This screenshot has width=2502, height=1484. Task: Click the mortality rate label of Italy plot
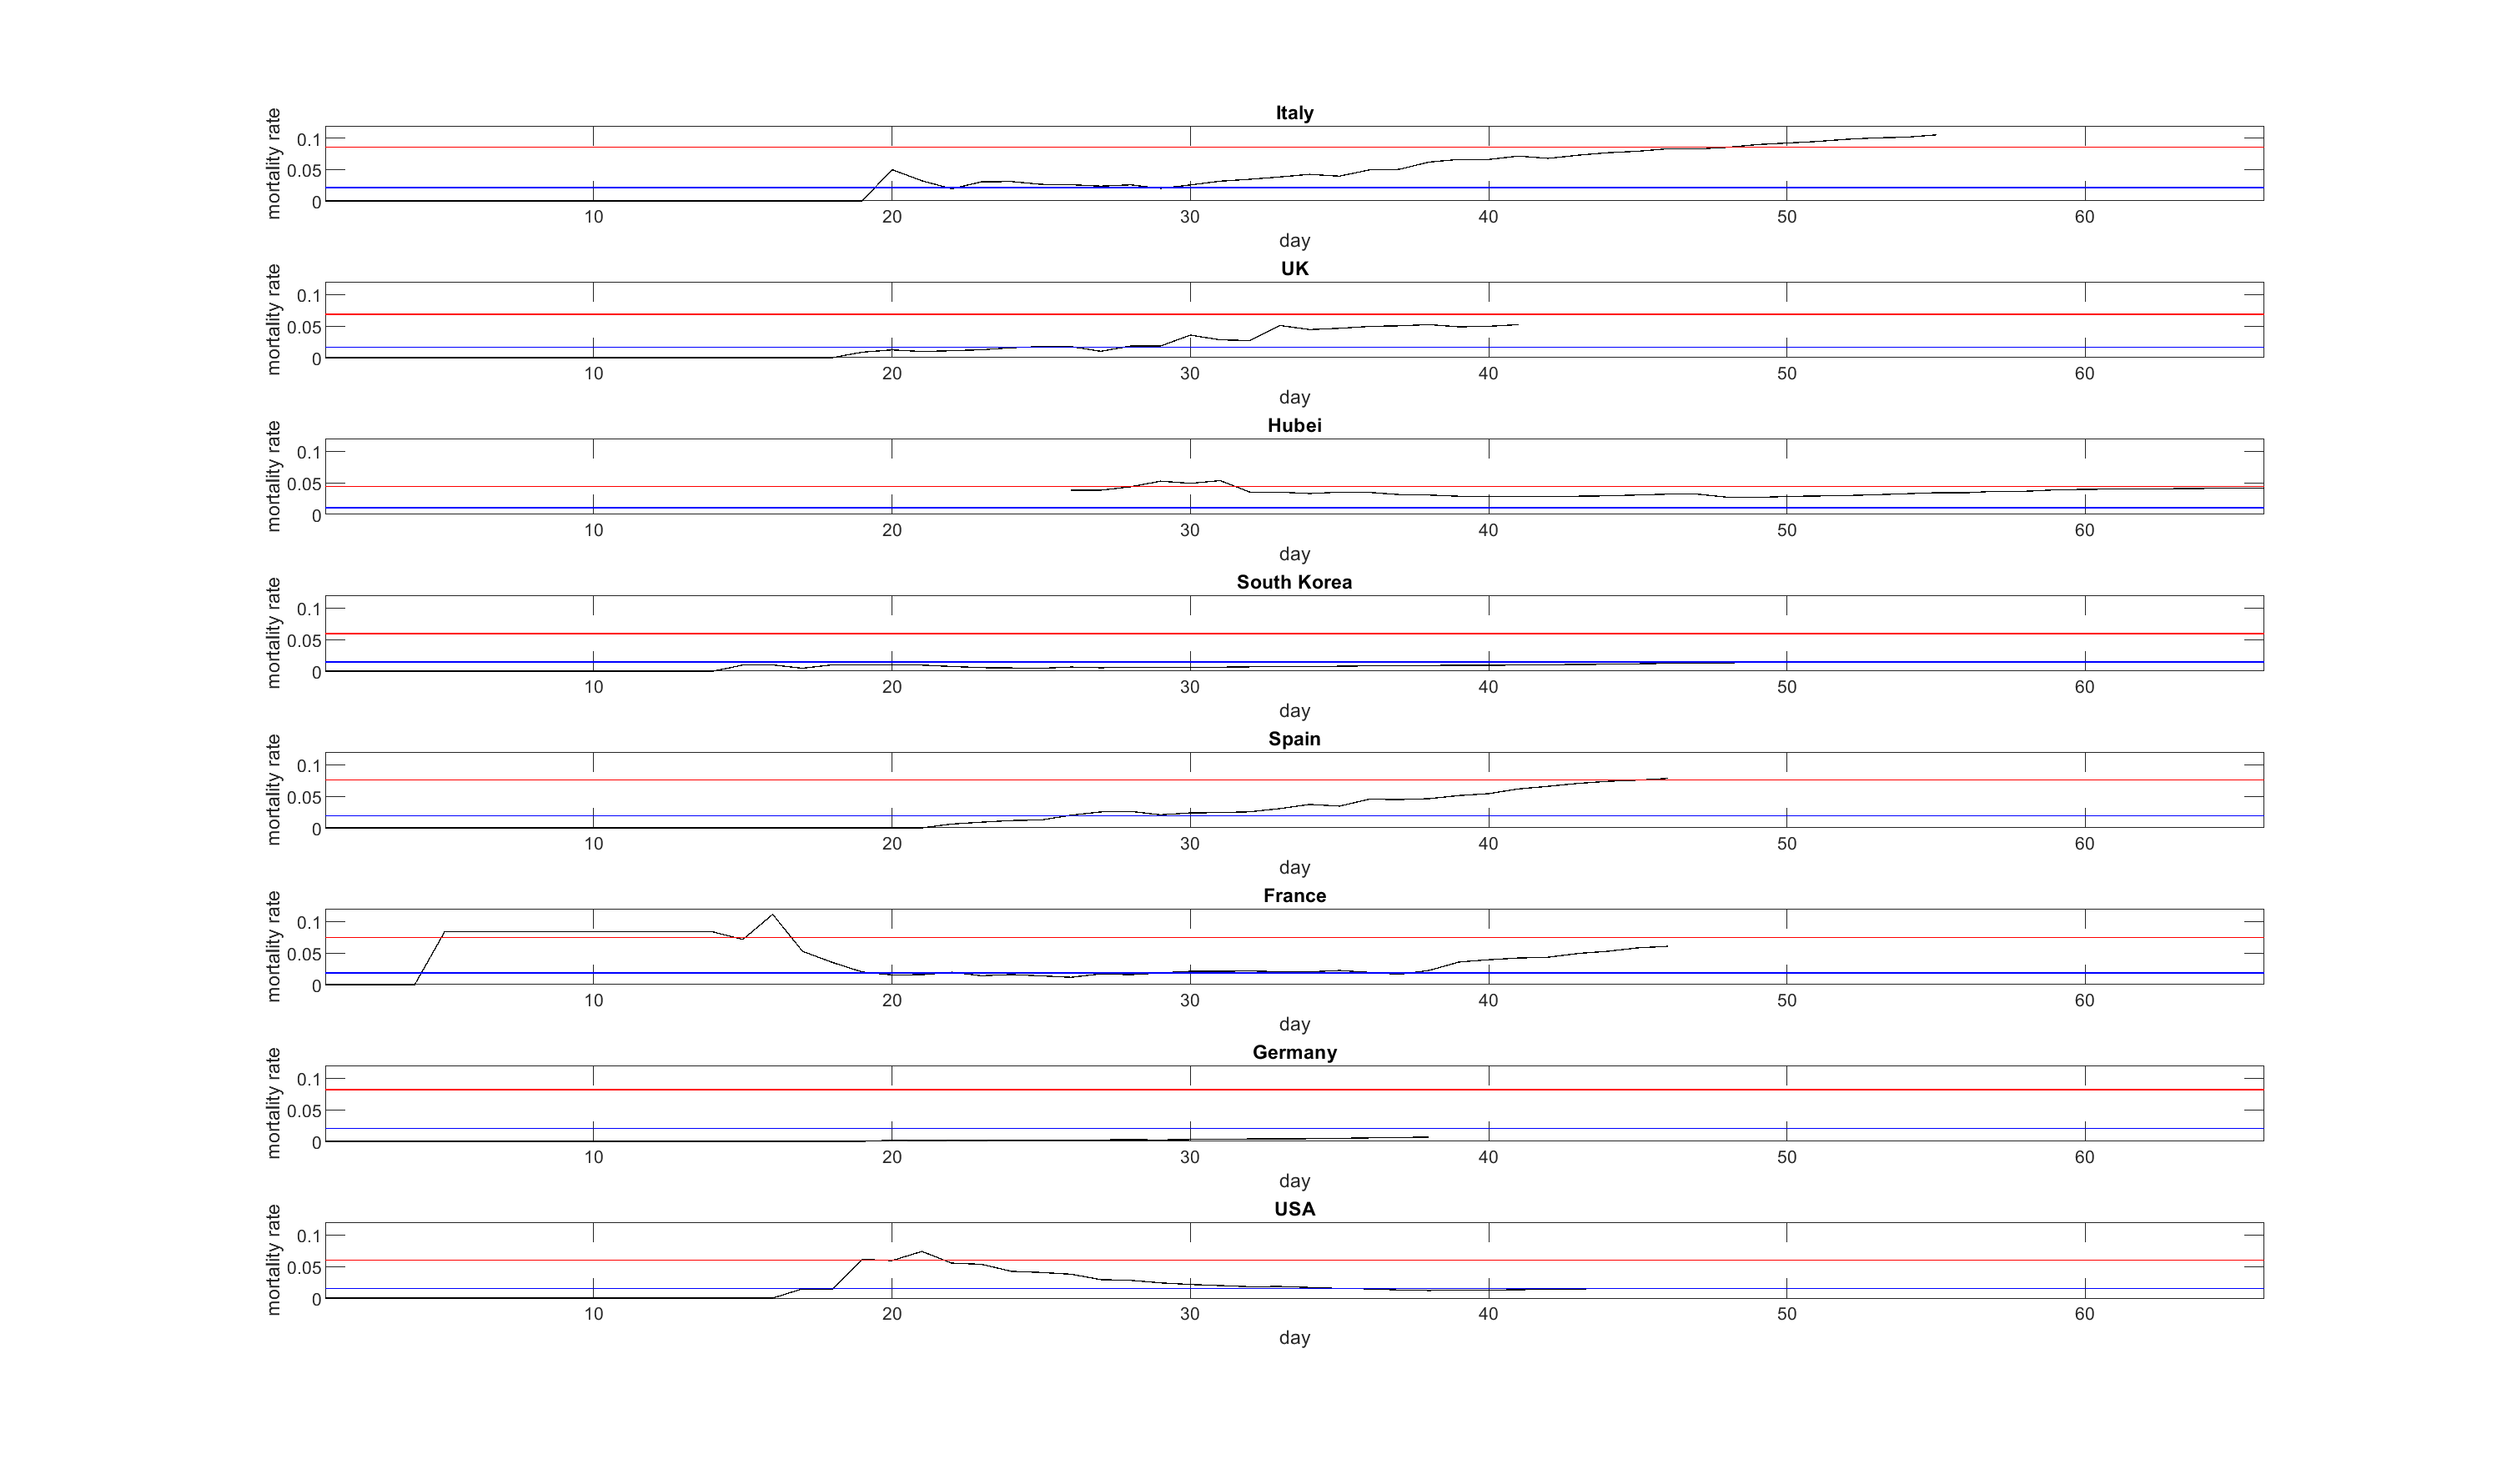(x=273, y=164)
